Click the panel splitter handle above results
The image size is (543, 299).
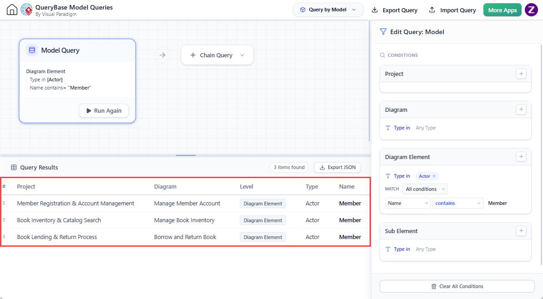(x=186, y=155)
